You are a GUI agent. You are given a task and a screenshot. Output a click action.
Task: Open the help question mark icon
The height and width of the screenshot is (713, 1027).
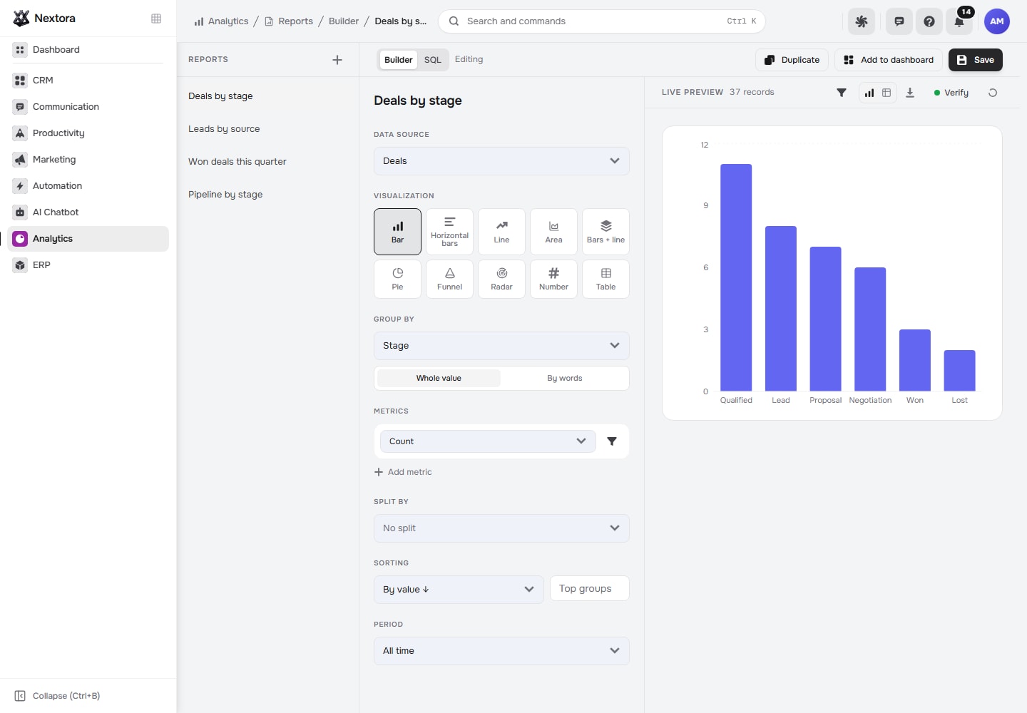[x=929, y=21]
